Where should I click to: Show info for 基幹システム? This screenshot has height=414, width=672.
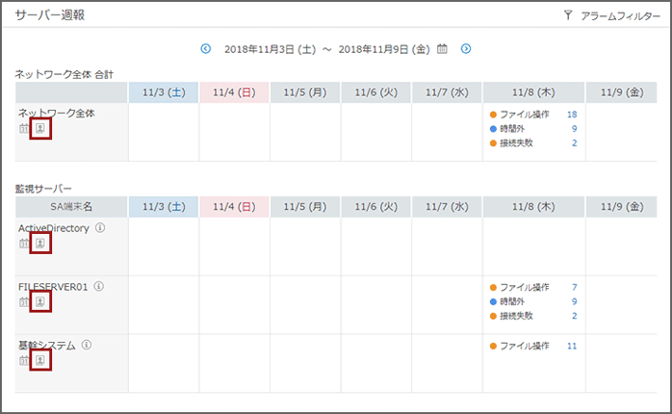click(x=86, y=345)
